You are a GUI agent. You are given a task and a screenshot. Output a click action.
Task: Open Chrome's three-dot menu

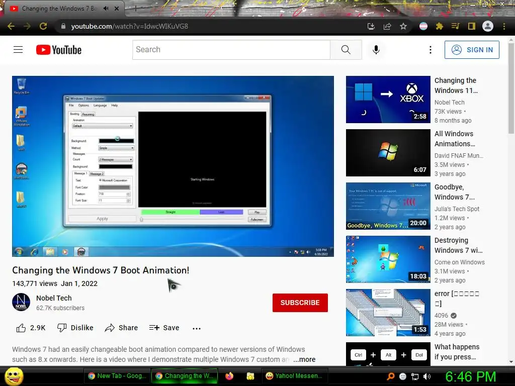(504, 26)
